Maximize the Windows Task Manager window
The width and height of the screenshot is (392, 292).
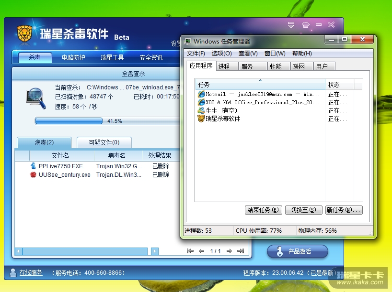tap(345, 40)
